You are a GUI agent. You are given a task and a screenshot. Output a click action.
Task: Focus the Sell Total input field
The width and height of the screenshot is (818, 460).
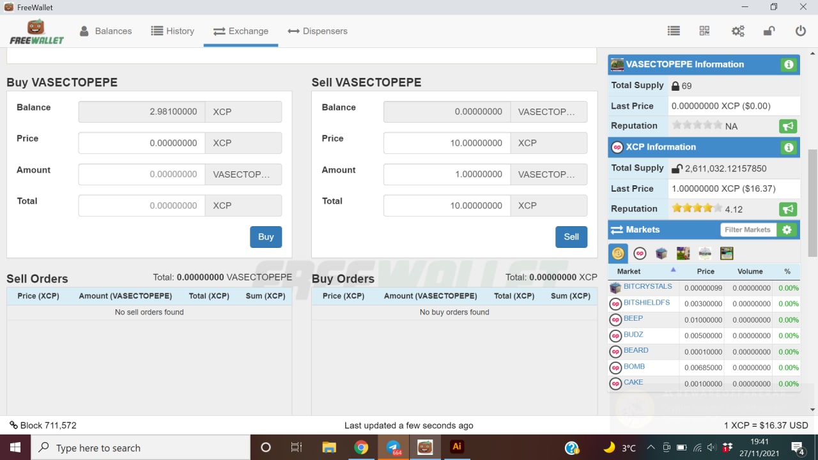coord(447,206)
